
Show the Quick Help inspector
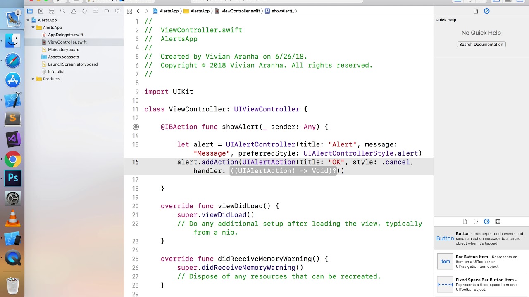click(x=486, y=11)
